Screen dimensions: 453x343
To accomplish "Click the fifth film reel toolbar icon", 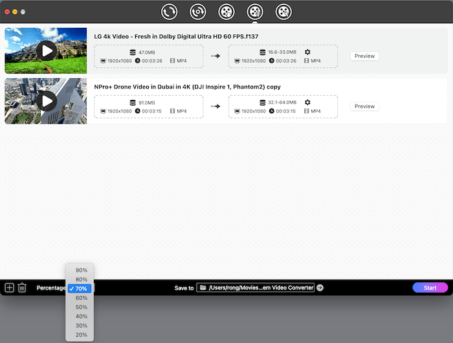I will [x=283, y=11].
